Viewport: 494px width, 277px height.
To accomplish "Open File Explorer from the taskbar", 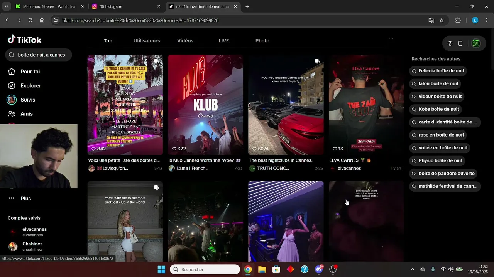I will tap(262, 269).
